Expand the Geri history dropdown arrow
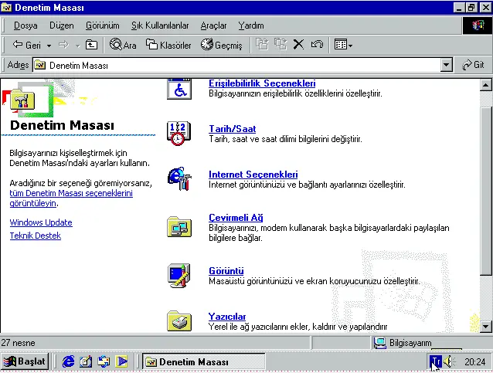 point(49,46)
